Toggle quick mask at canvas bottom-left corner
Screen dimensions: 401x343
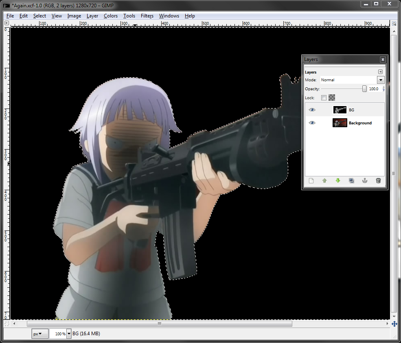click(x=7, y=324)
